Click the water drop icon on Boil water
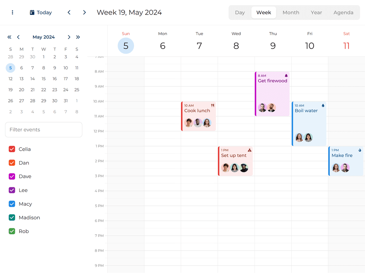Screen dimensions: 365x273 (323, 106)
